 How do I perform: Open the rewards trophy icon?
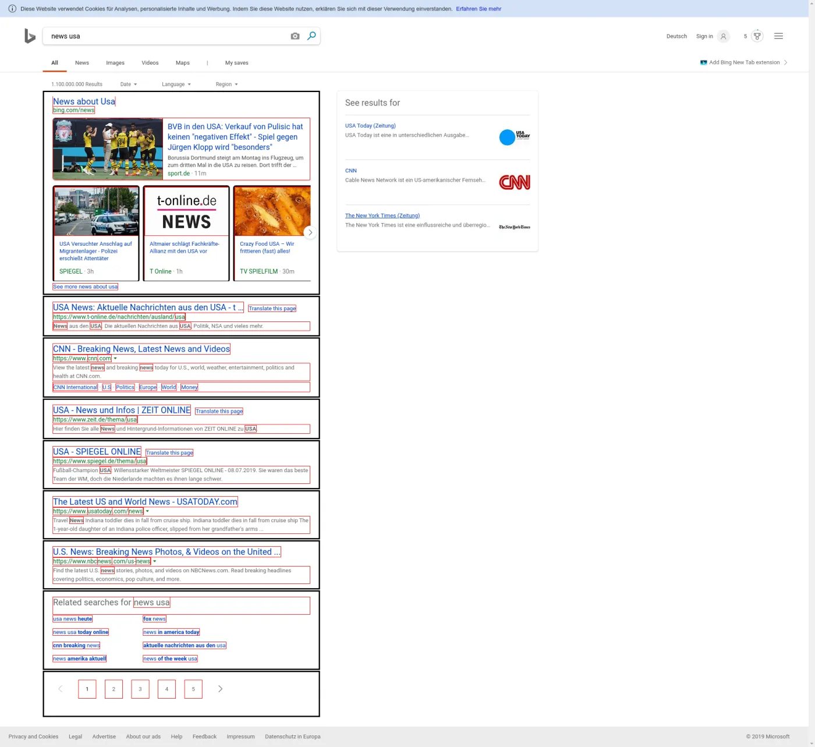tap(757, 36)
